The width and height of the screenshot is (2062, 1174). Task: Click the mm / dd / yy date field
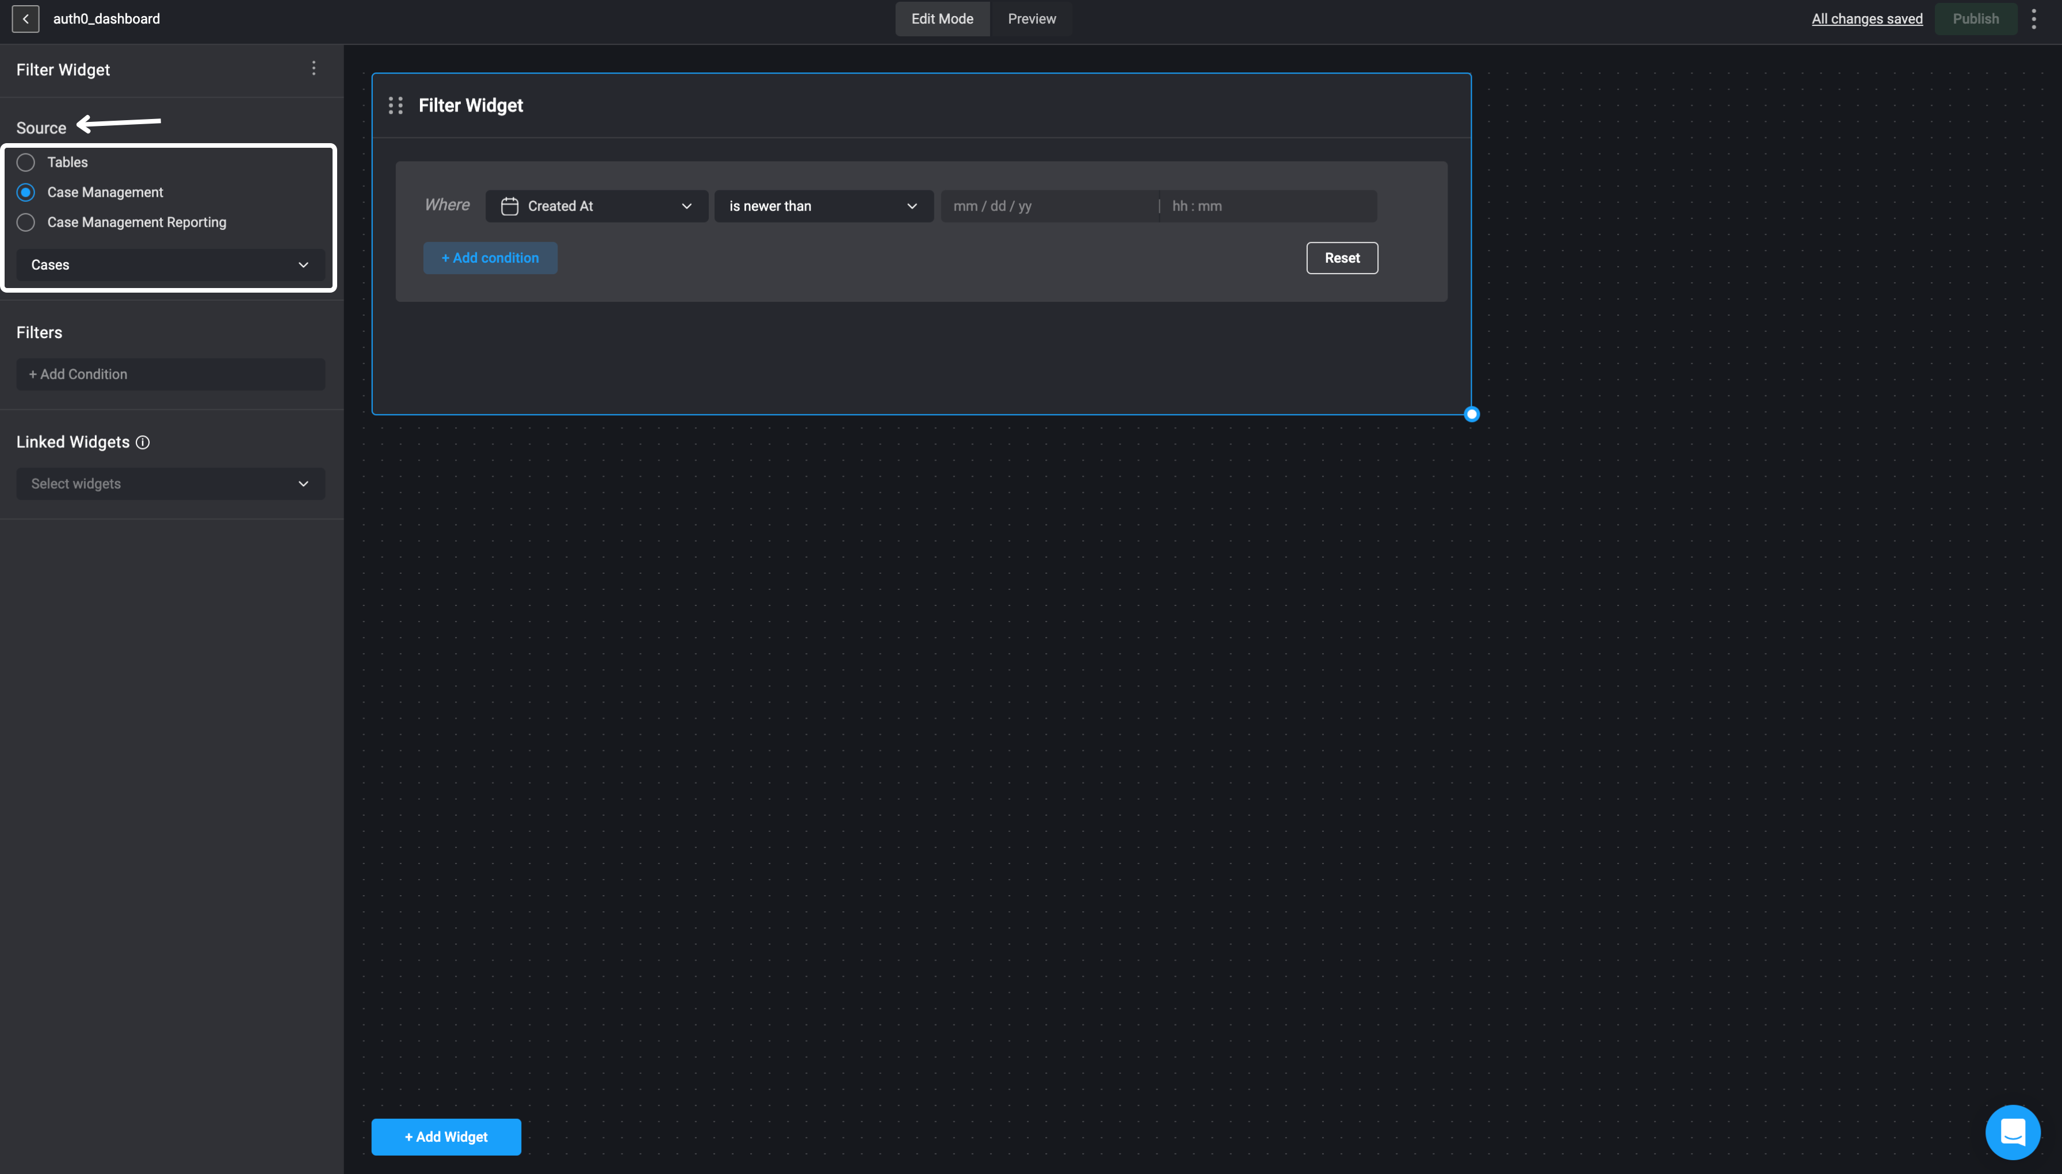click(x=1049, y=206)
